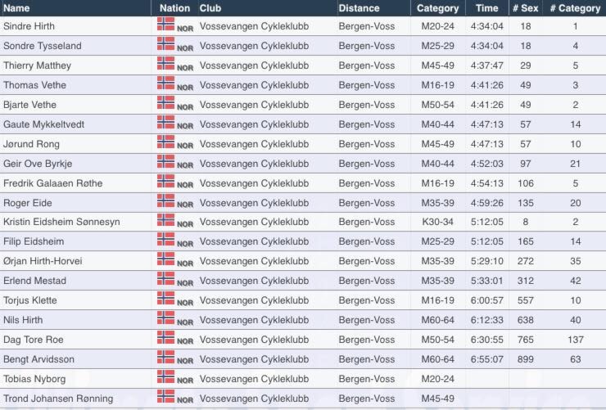Sort by the Nation column header
Image resolution: width=606 pixels, height=410 pixels.
click(174, 8)
